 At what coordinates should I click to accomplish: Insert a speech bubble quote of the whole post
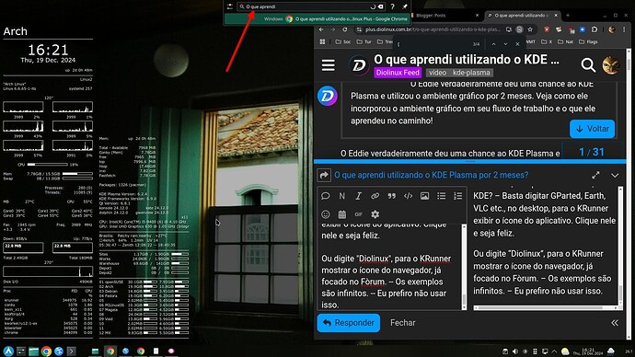(x=325, y=196)
